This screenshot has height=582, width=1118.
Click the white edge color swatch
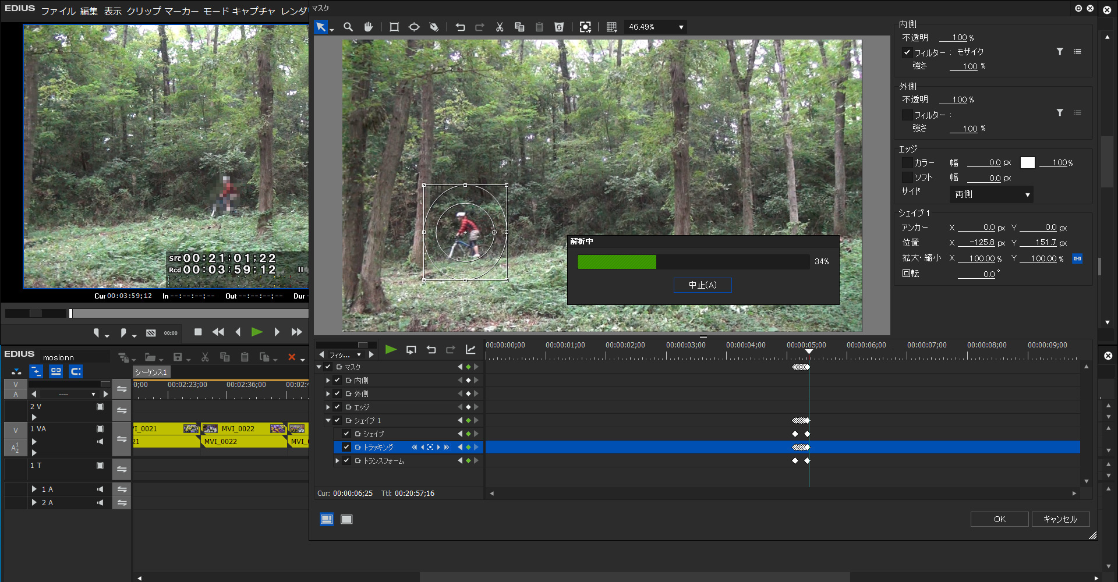pyautogui.click(x=1028, y=163)
